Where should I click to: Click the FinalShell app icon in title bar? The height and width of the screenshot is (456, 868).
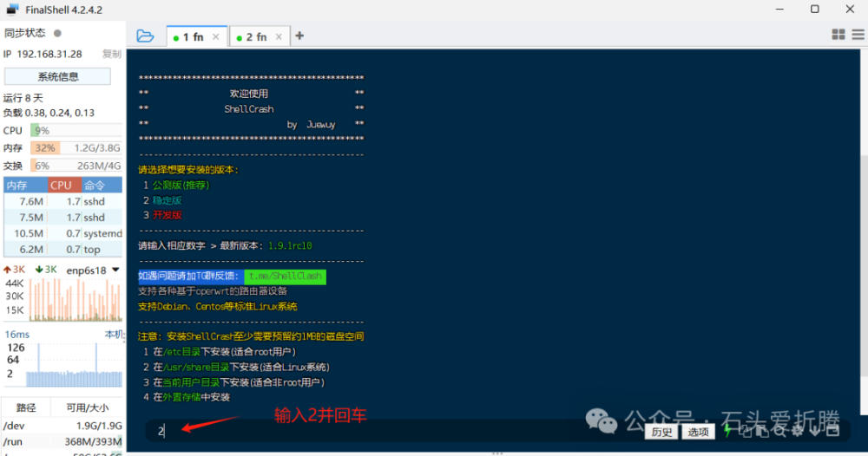point(12,10)
